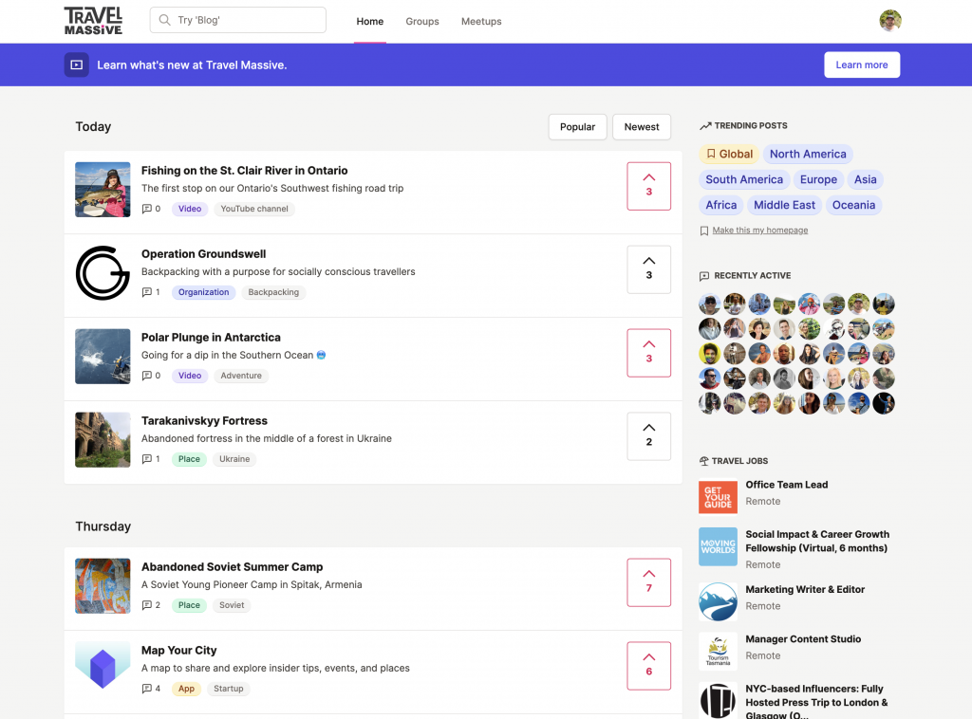Select the Startup tag
972x719 pixels.
pyautogui.click(x=228, y=689)
